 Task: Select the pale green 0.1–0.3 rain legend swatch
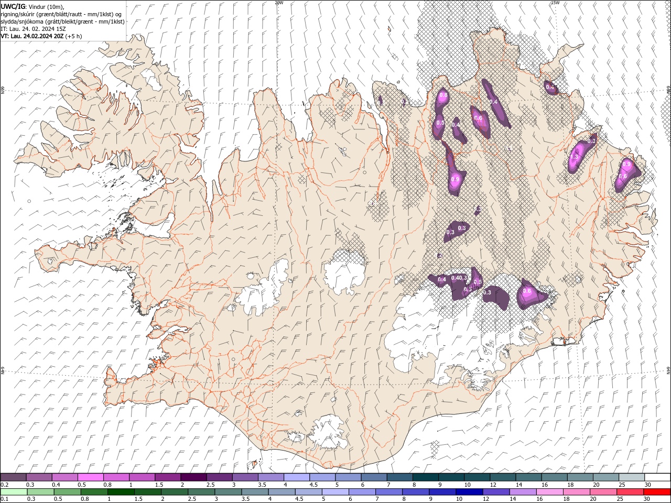[x=14, y=492]
